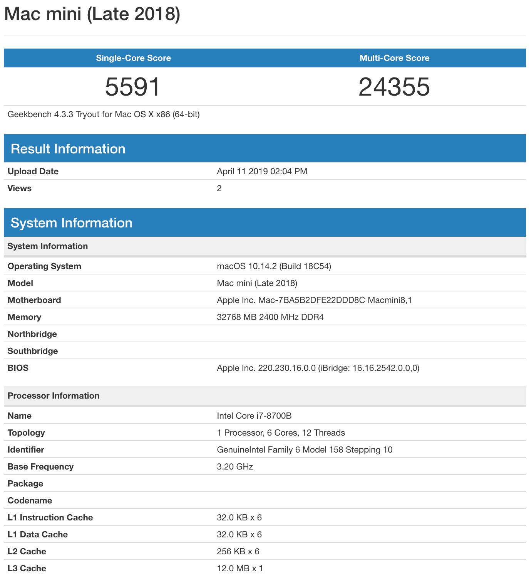The image size is (529, 579).
Task: Click the Views row label
Action: 20,189
